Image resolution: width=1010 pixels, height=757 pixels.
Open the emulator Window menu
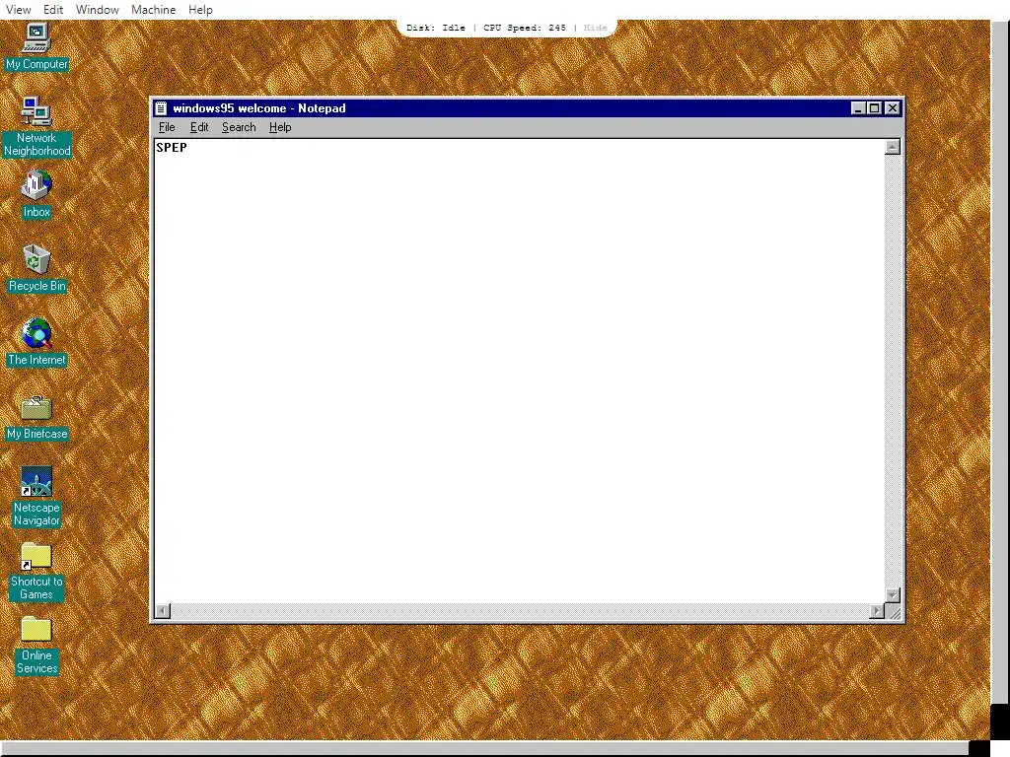(98, 10)
